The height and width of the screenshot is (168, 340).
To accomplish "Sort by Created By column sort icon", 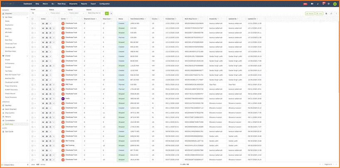I will (217, 19).
